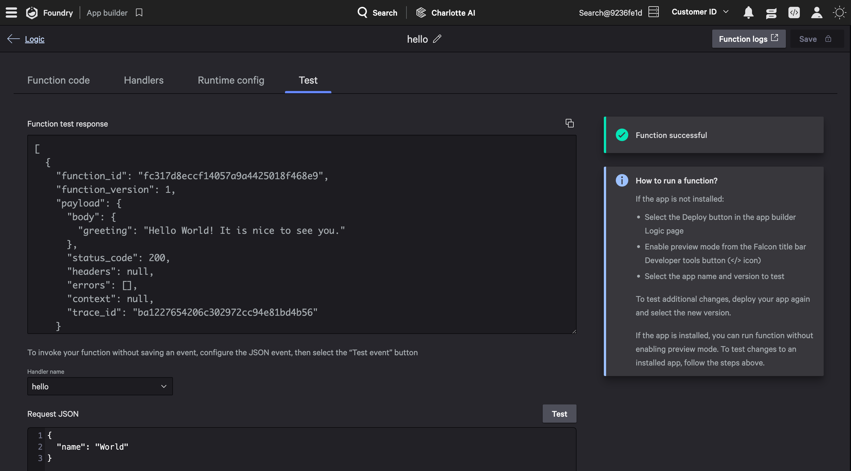Copy the function test response
This screenshot has width=851, height=471.
(x=569, y=123)
